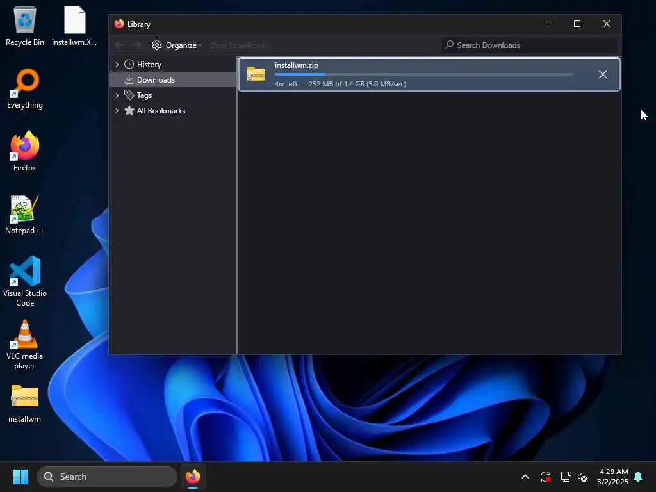This screenshot has height=492, width=656.
Task: Go forward using the Library forward arrow
Action: [x=136, y=45]
